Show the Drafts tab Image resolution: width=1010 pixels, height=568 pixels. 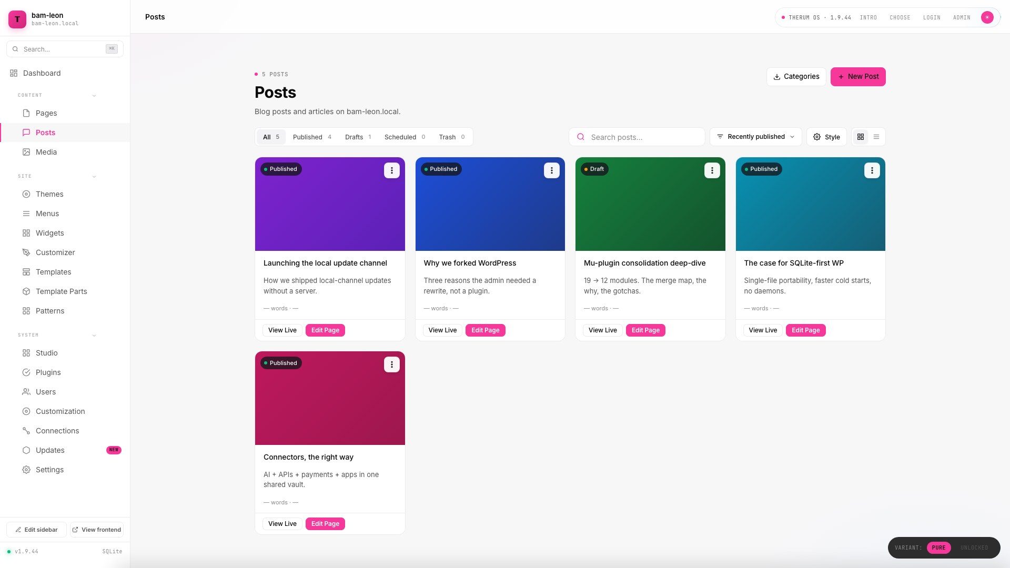[x=358, y=137]
